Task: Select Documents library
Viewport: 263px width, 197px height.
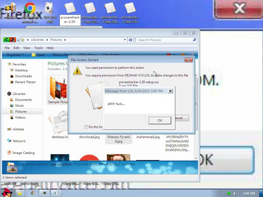Action: pos(23,100)
